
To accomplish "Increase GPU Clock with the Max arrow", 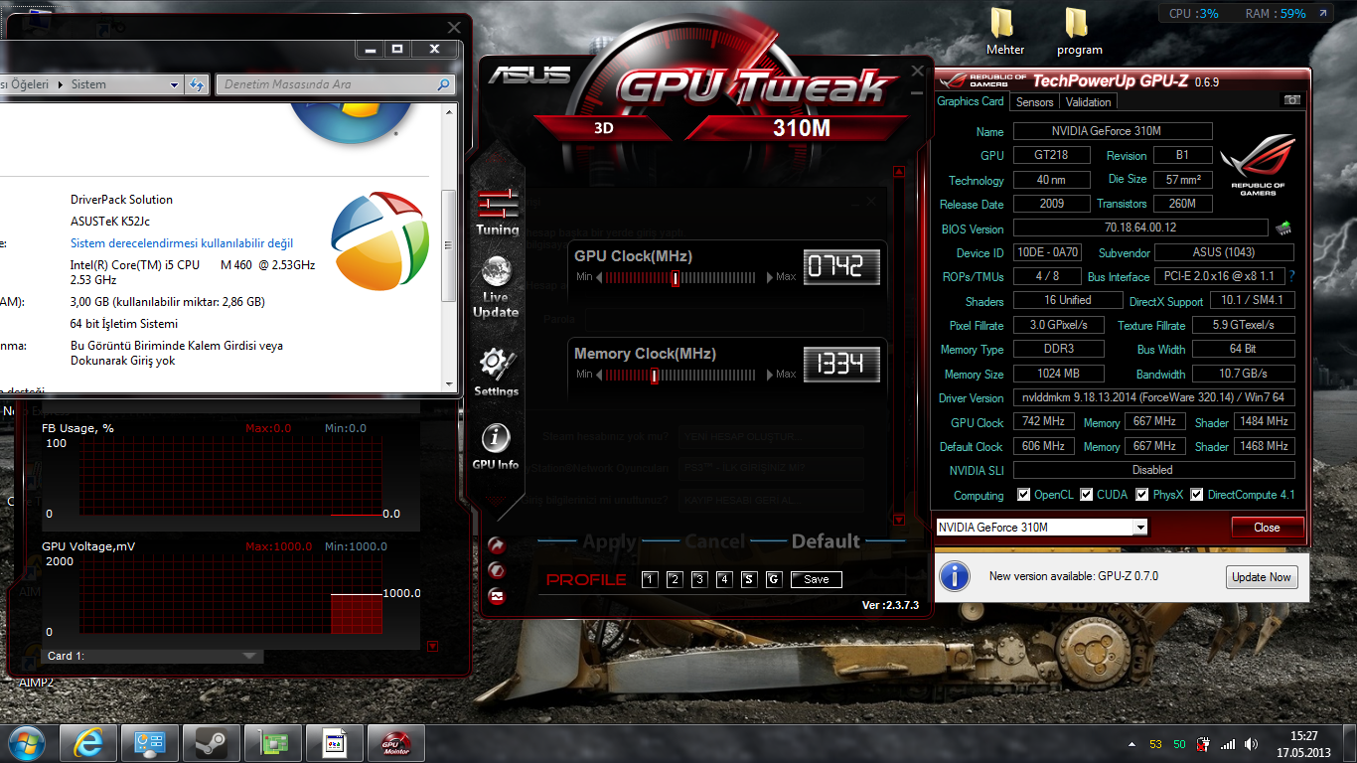I will pyautogui.click(x=770, y=277).
